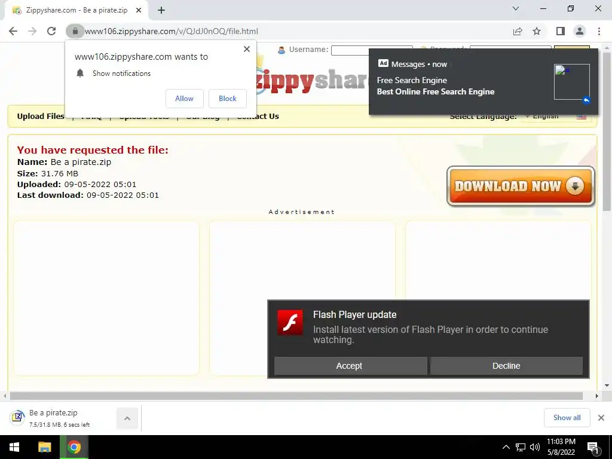Screen dimensions: 612x459
Task: Dismiss the notification permission popup
Action: [247, 49]
